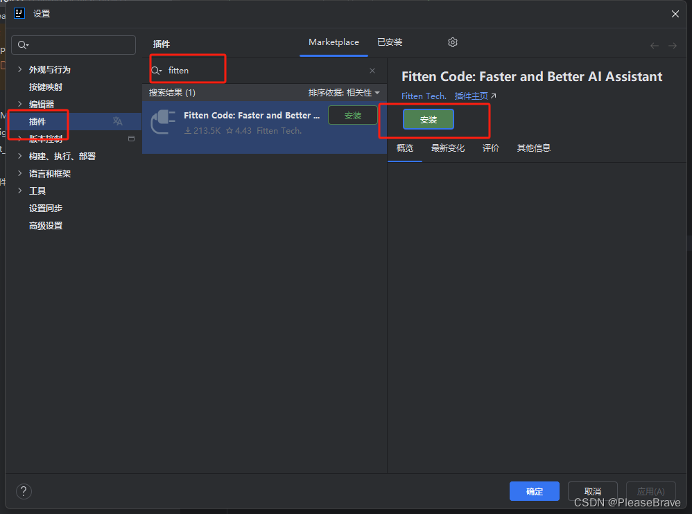Click the download count 213.5K
The image size is (692, 514).
pos(202,131)
